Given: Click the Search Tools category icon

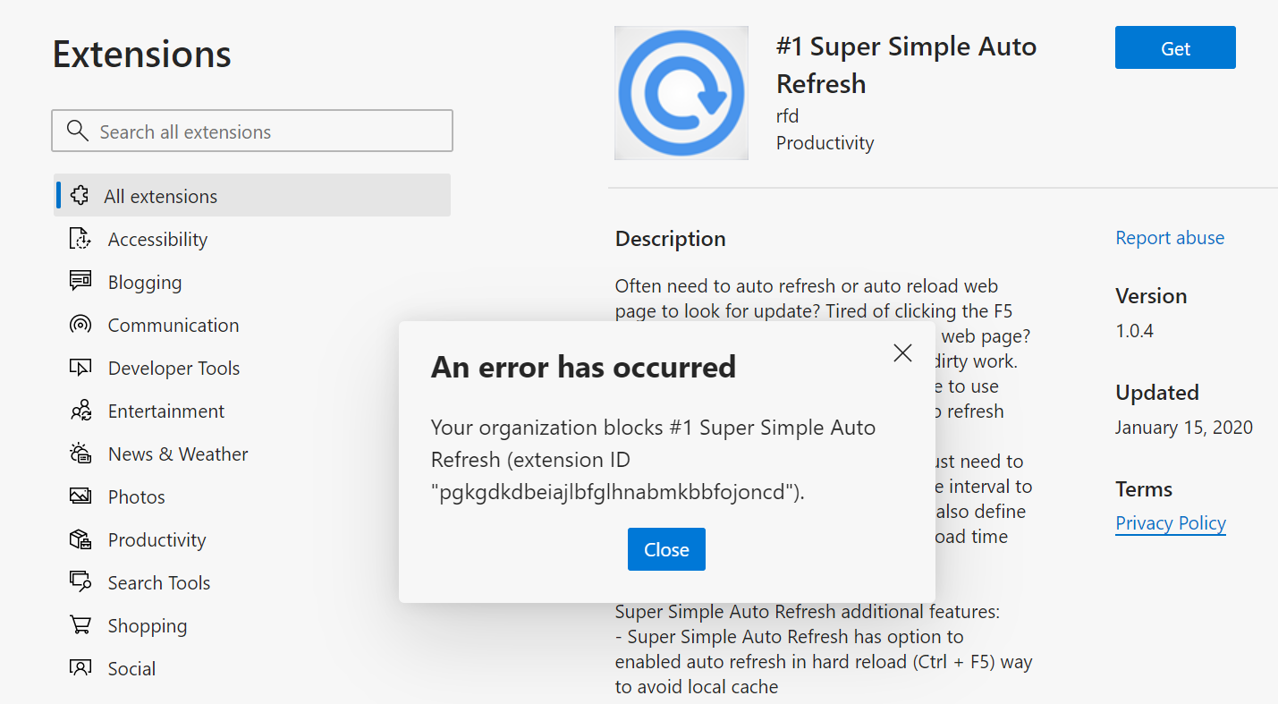Looking at the screenshot, I should point(80,581).
